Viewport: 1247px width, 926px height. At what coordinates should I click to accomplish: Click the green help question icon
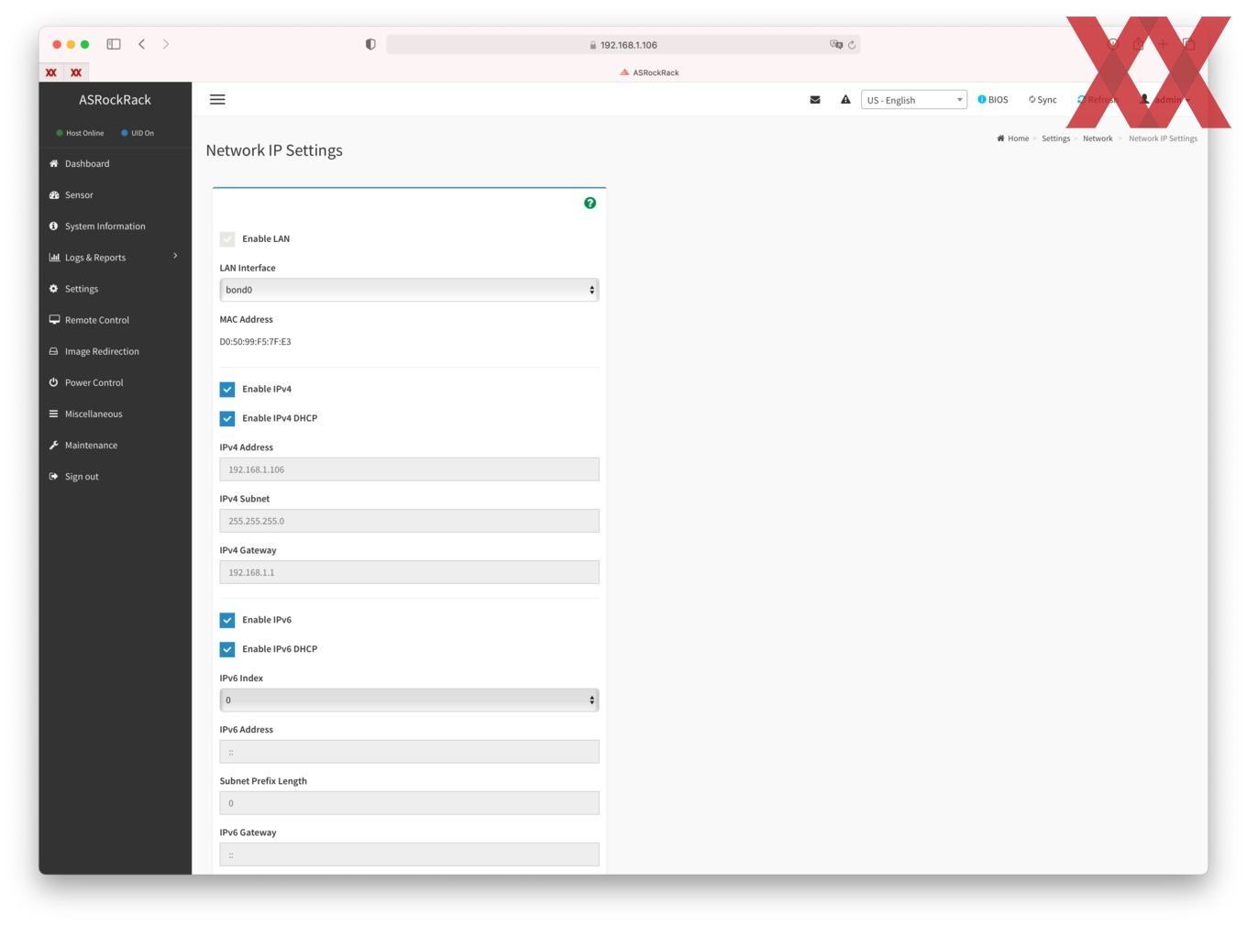click(590, 203)
